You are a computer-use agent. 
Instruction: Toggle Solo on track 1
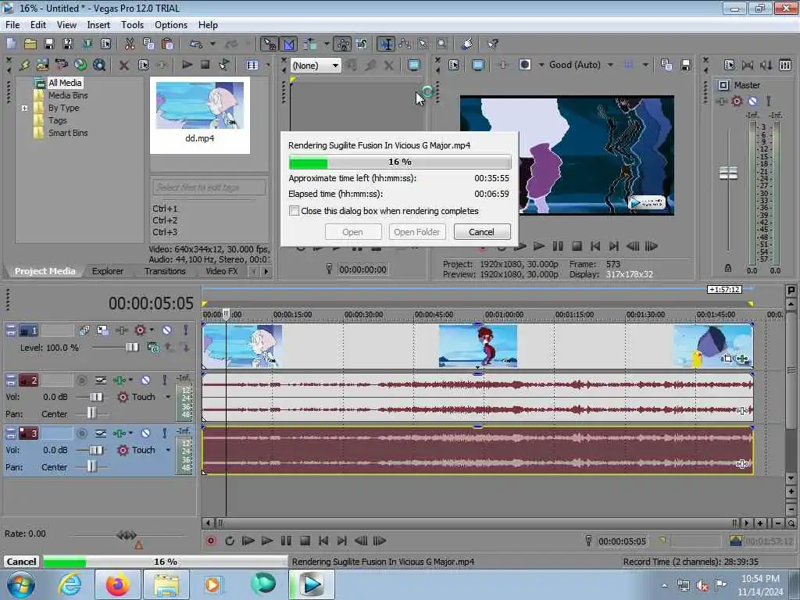pos(186,330)
